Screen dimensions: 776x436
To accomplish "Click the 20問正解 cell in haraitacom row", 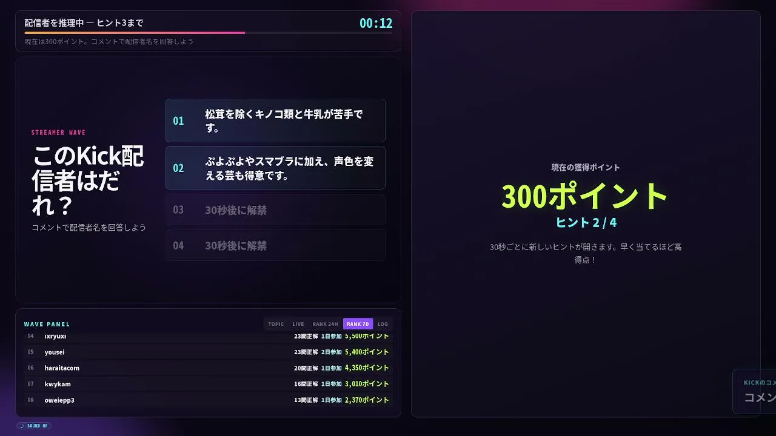I will click(x=306, y=368).
